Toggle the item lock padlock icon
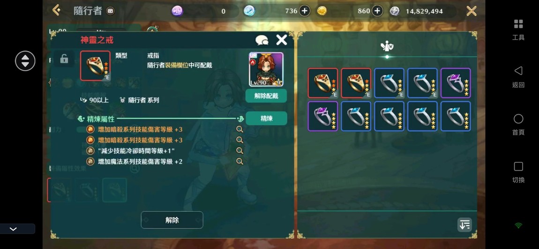The image size is (539, 249). (64, 59)
